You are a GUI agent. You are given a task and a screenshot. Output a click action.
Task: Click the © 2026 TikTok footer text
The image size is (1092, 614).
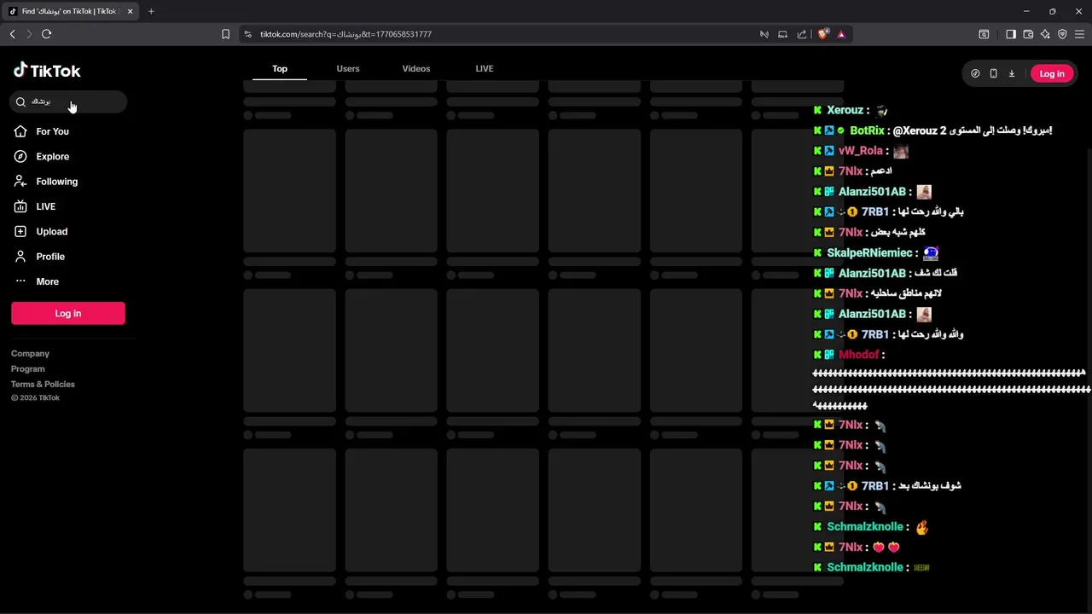(x=35, y=398)
